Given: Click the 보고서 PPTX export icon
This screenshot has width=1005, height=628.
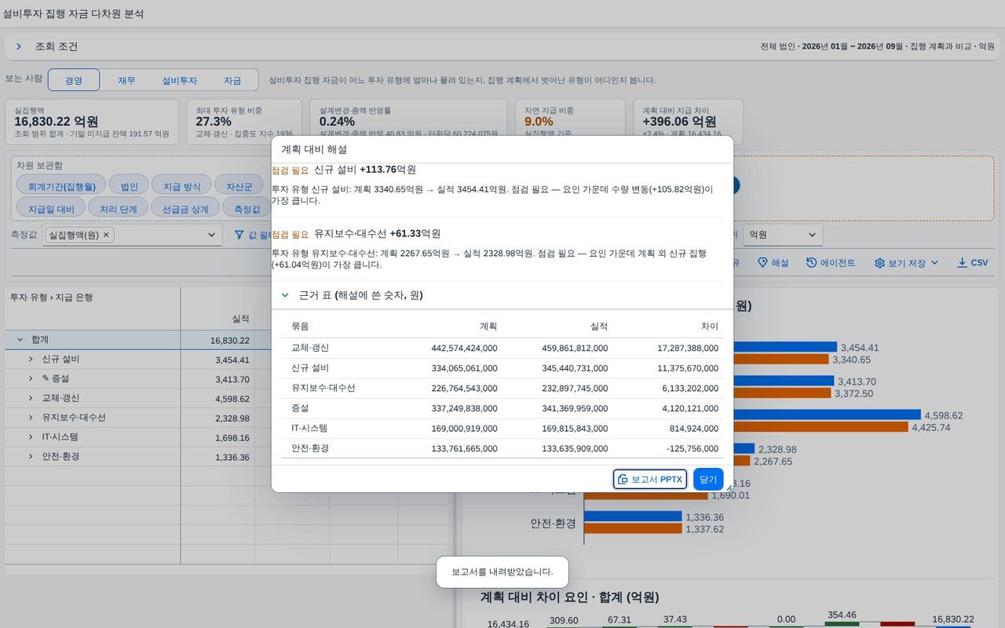Looking at the screenshot, I should click(x=623, y=480).
